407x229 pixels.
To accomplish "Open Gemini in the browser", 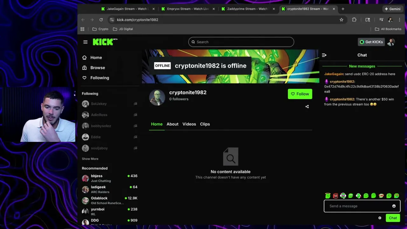I will point(392,9).
